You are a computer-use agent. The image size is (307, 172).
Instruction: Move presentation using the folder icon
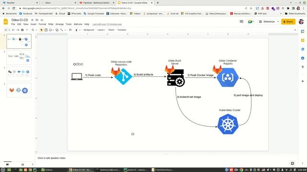coord(37,20)
